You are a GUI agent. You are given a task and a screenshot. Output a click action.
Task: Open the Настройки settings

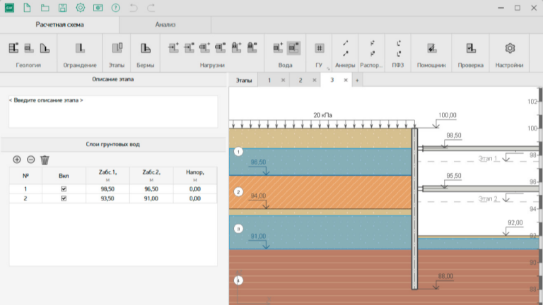[510, 48]
